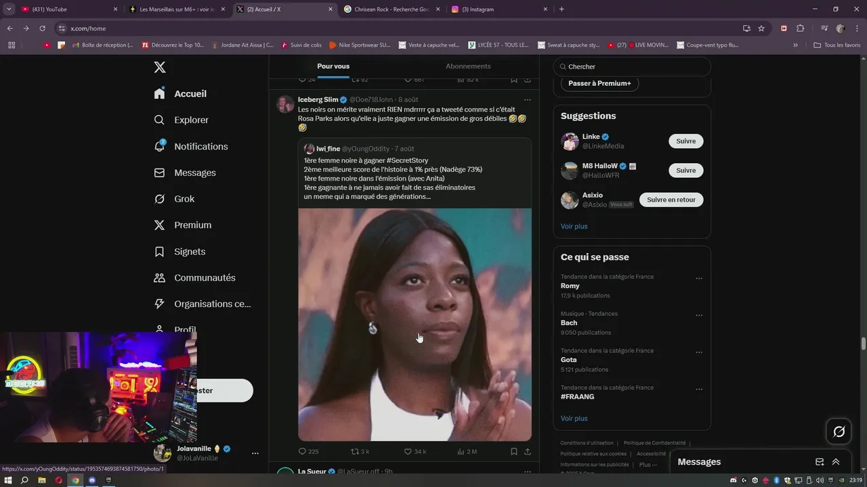Open the Bach trend
The height and width of the screenshot is (487, 867).
click(x=569, y=323)
